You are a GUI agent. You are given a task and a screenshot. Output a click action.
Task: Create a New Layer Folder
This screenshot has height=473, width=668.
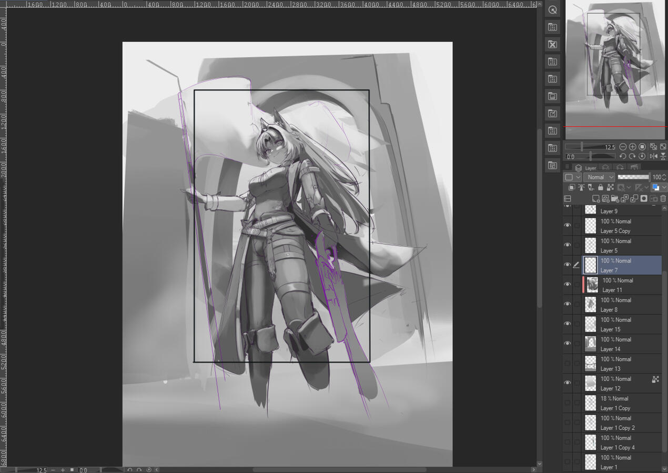[615, 198]
